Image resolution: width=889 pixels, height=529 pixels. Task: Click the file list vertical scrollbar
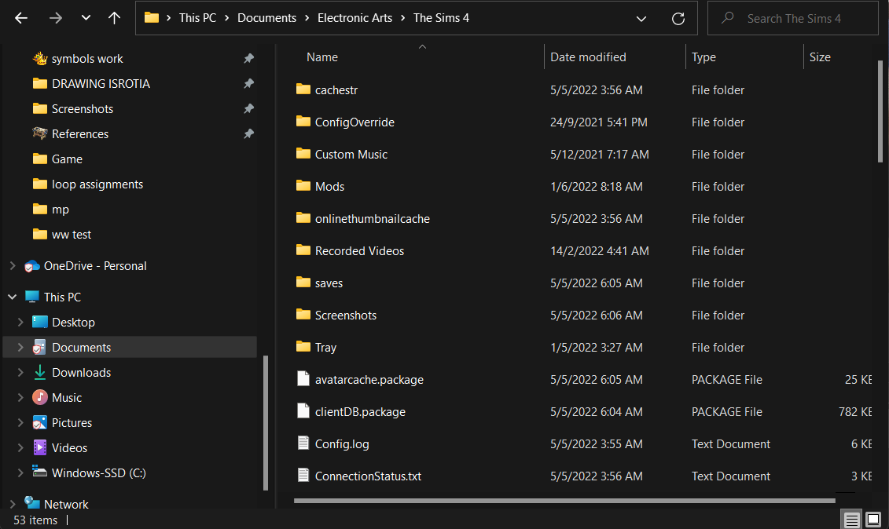click(x=880, y=111)
